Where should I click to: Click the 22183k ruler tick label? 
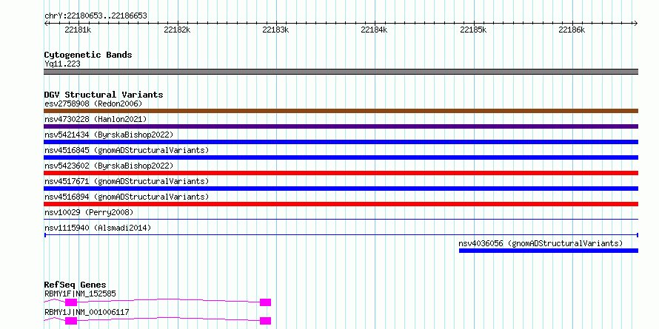coord(275,30)
